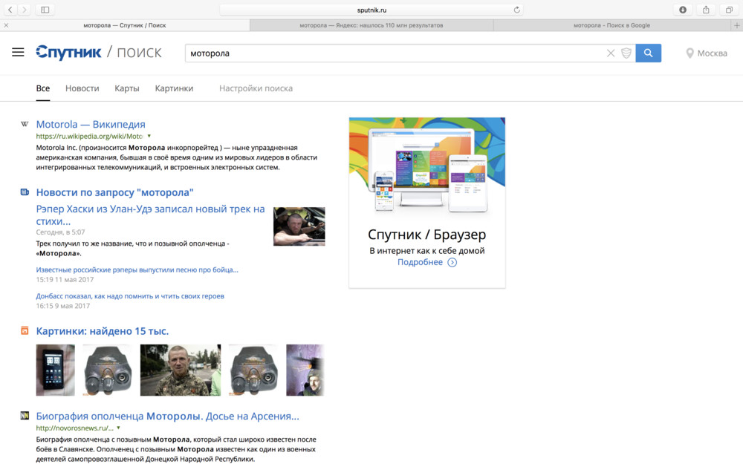Switch to the Карты tab
Screen dimensions: 743x464
click(x=127, y=88)
